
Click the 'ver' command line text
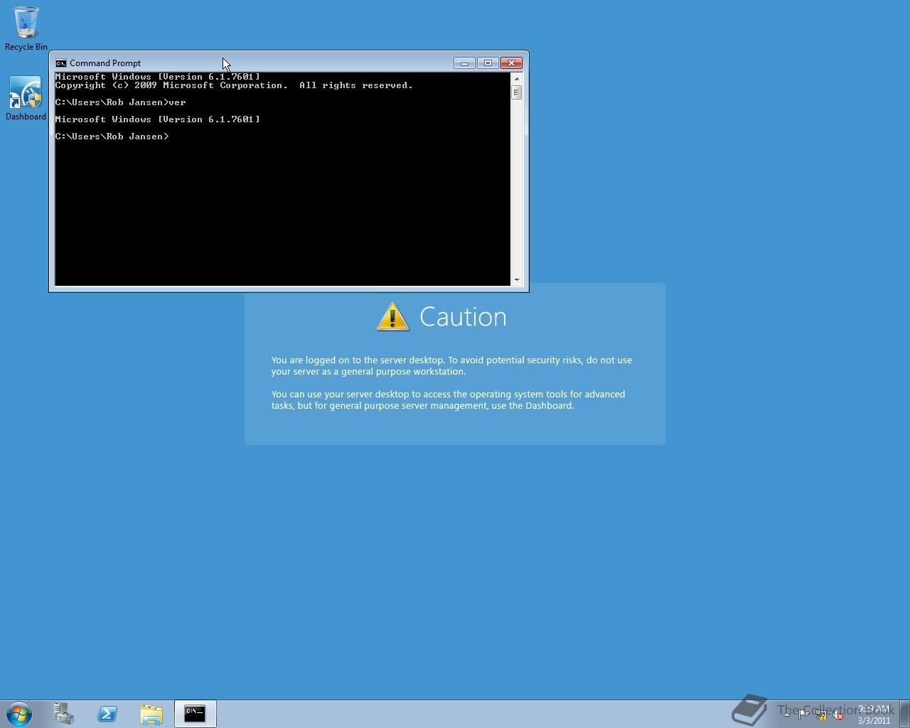pos(120,102)
